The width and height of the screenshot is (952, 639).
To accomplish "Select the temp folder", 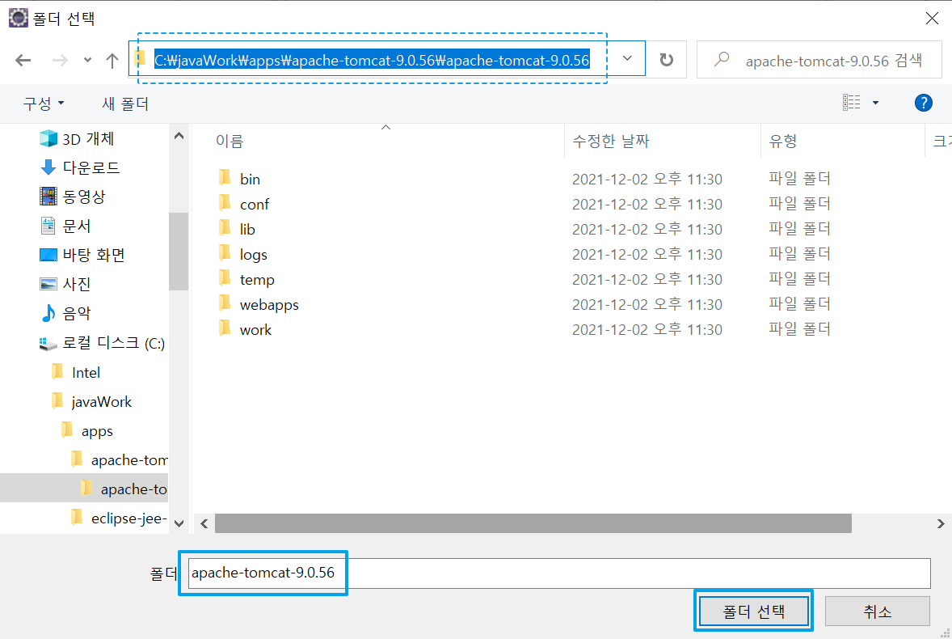I will pyautogui.click(x=257, y=279).
